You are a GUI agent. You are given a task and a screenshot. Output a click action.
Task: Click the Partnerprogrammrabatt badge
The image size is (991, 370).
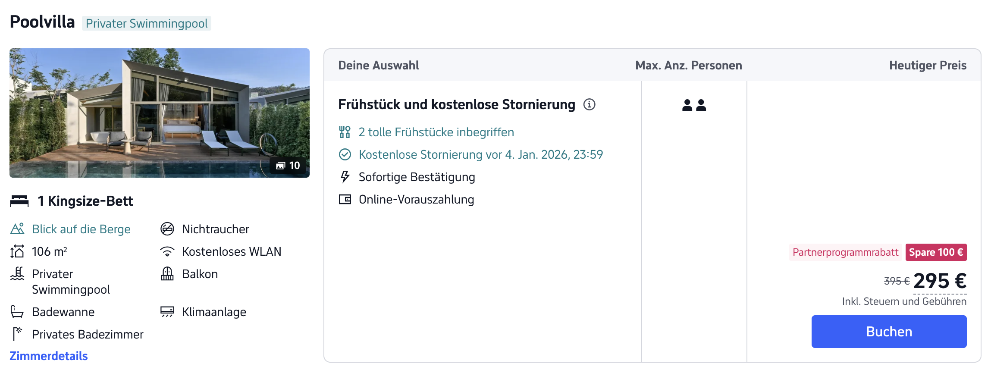(845, 252)
